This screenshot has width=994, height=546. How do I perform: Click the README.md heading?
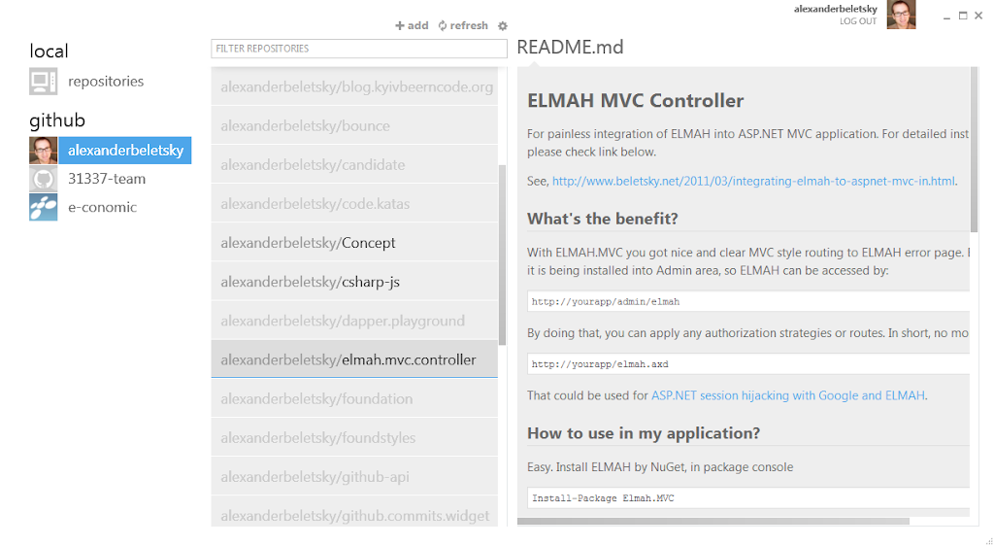tap(570, 47)
